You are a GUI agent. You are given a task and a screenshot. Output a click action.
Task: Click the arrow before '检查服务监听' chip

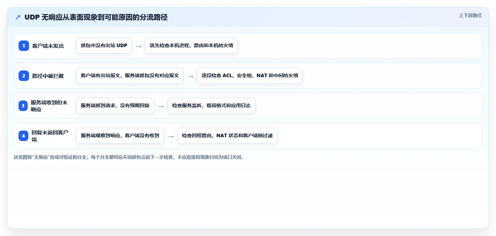click(161, 106)
